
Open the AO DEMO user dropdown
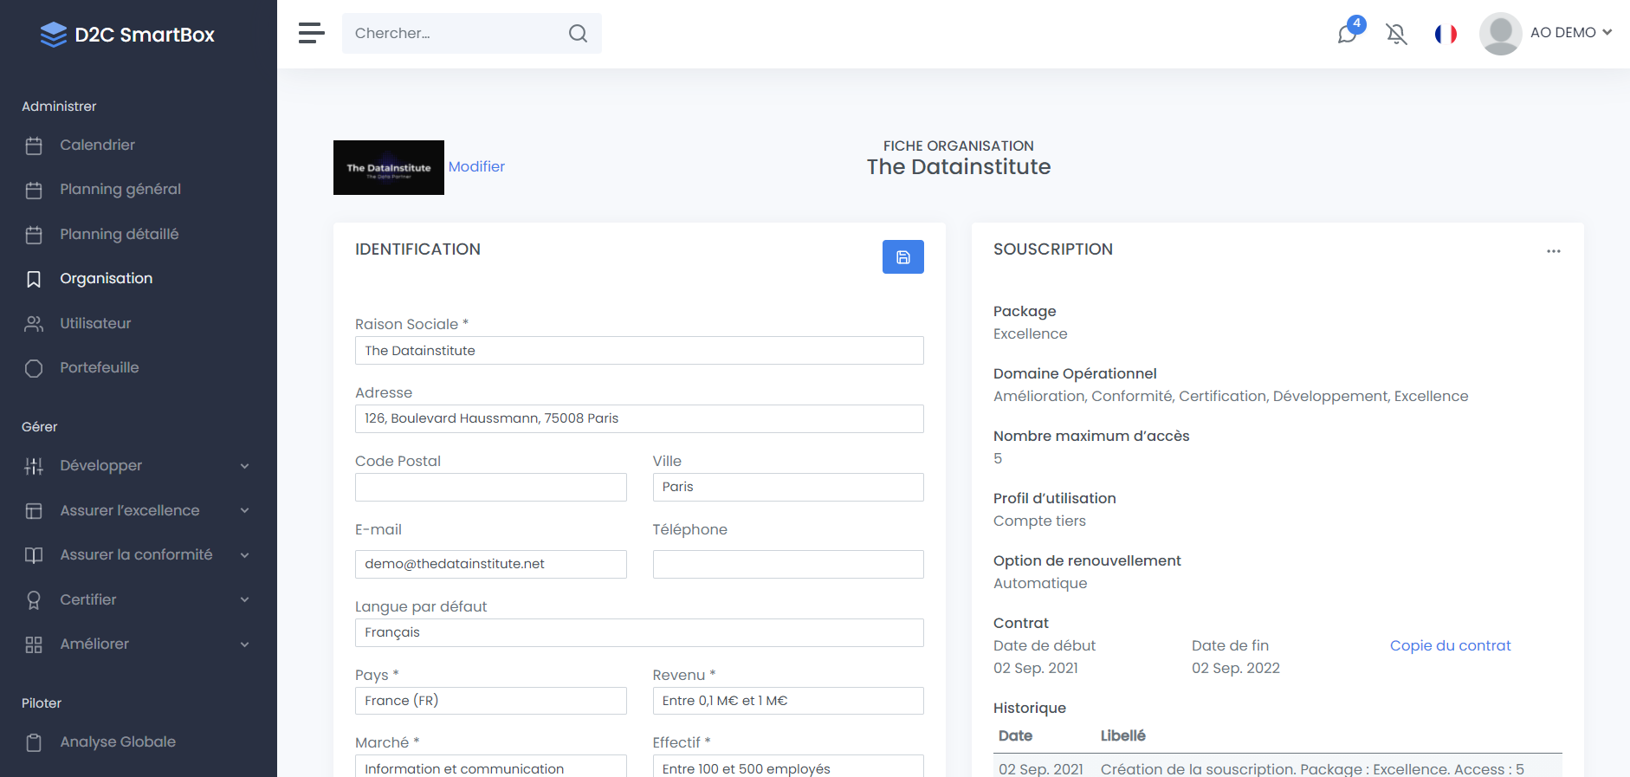pos(1546,33)
